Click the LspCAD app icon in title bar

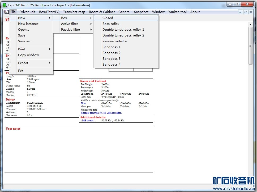pos(4,5)
